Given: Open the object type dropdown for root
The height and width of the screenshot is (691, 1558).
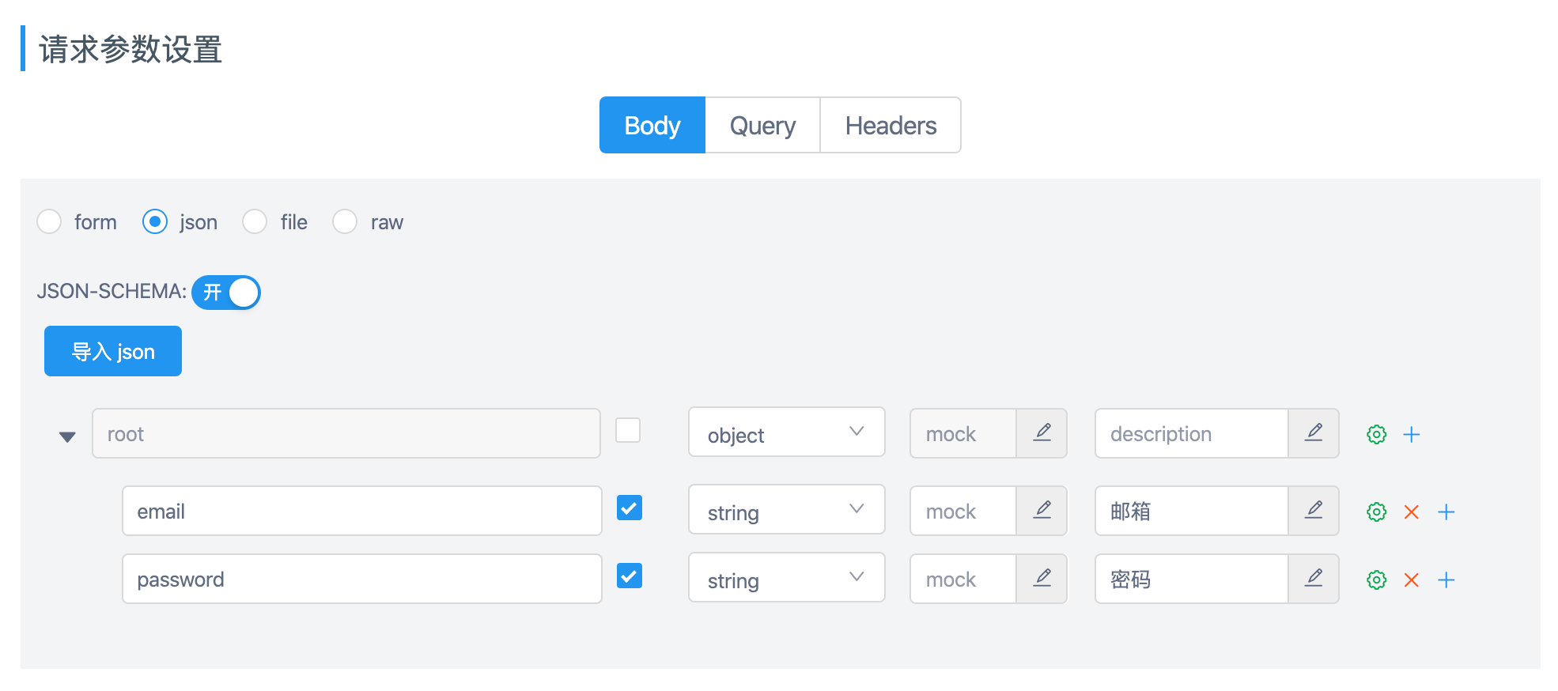Looking at the screenshot, I should (787, 432).
